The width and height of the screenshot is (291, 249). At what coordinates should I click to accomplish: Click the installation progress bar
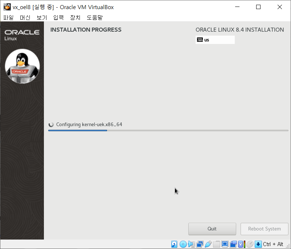168,130
